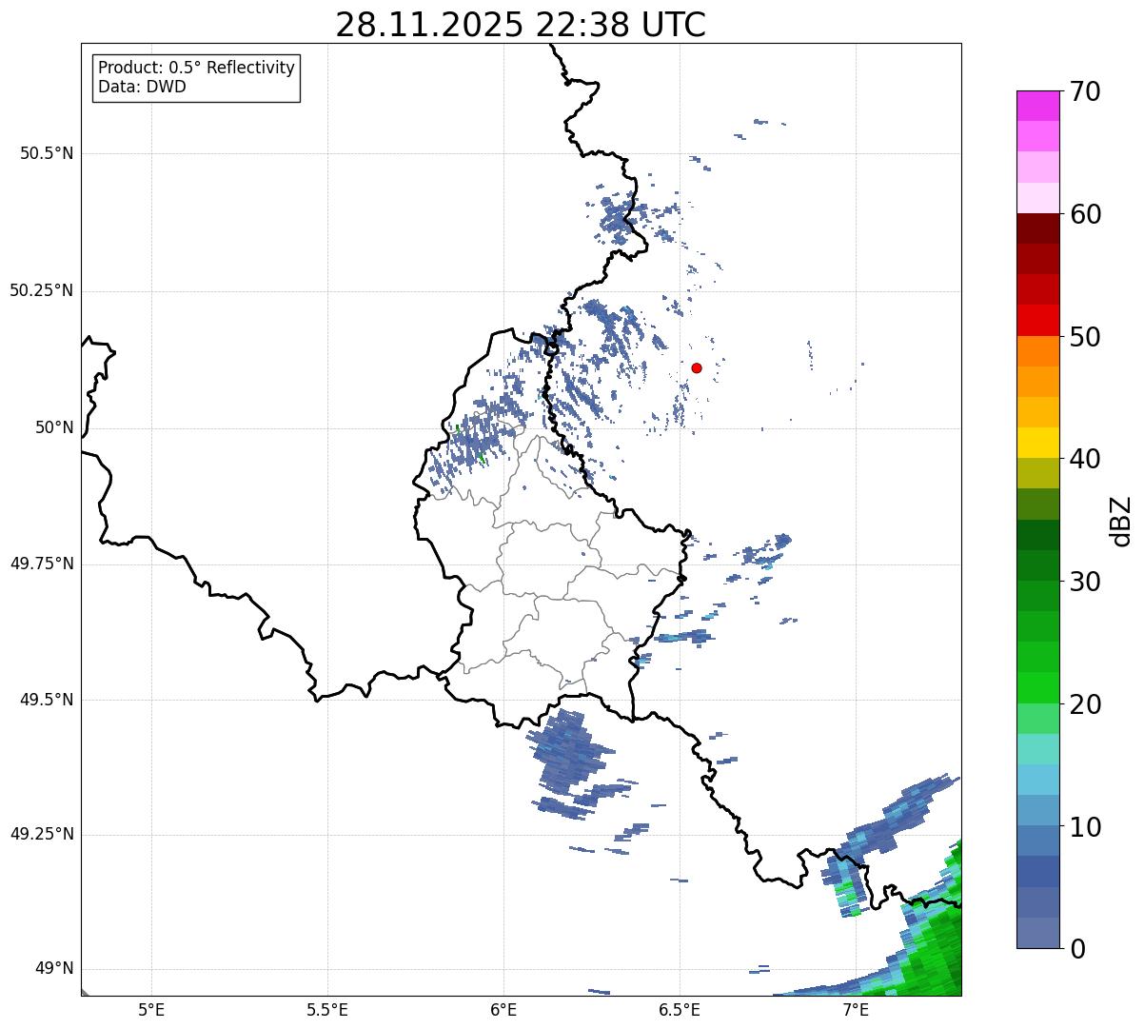
Task: Click the 5°E longitude label
Action: coord(151,1009)
